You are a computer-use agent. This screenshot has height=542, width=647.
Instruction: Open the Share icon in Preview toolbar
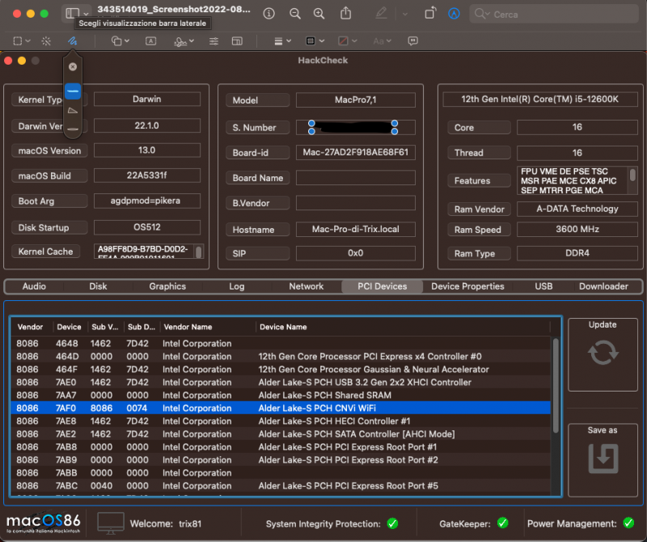point(346,14)
